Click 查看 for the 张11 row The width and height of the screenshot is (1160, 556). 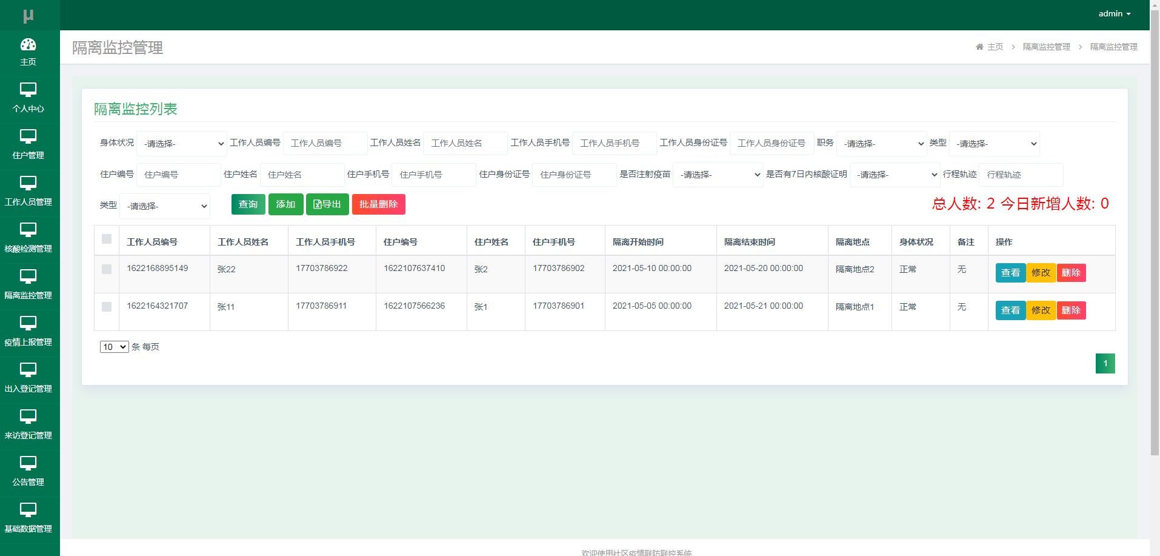pos(1010,310)
